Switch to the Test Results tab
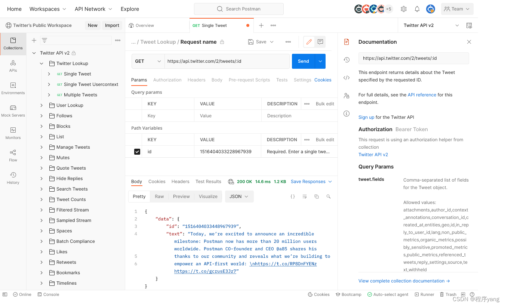Image resolution: width=505 pixels, height=306 pixels. tap(208, 182)
